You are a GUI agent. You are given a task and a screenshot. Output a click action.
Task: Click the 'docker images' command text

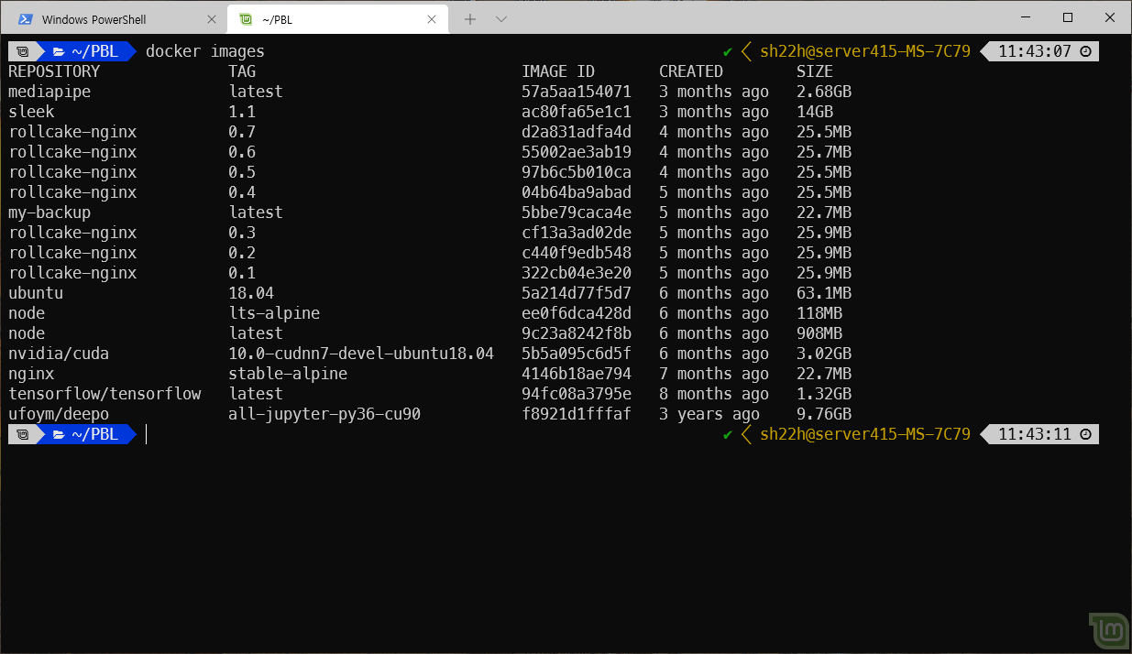click(x=205, y=51)
